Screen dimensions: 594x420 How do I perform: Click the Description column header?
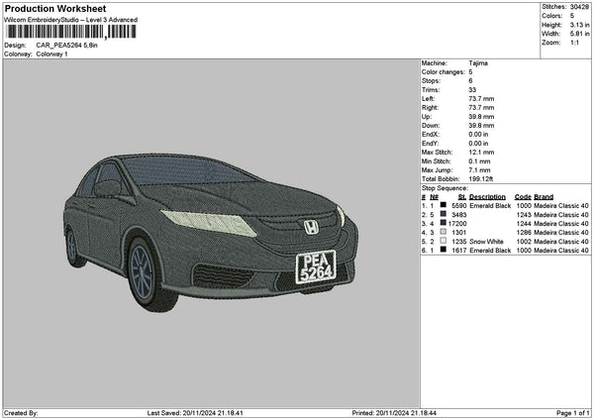click(487, 196)
